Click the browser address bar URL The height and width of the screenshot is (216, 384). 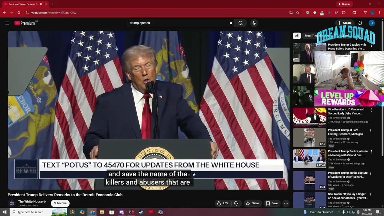(x=54, y=13)
